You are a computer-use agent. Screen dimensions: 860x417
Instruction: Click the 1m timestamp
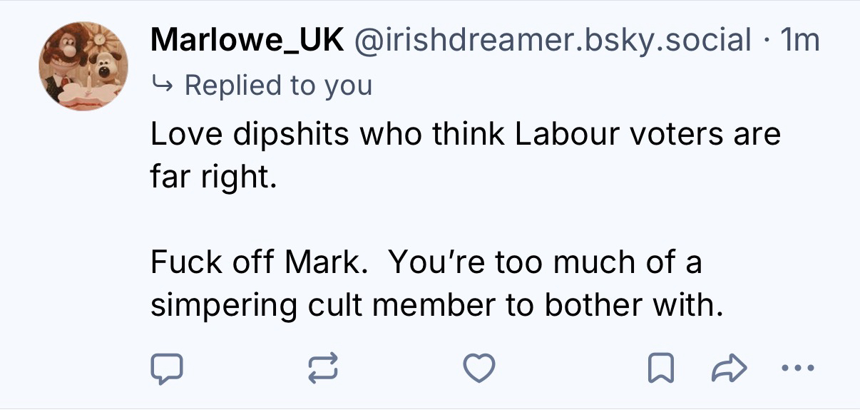point(800,41)
